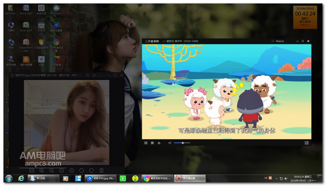326x186 pixels.
Task: Zoom out on the image viewer photo
Action: 52,170
